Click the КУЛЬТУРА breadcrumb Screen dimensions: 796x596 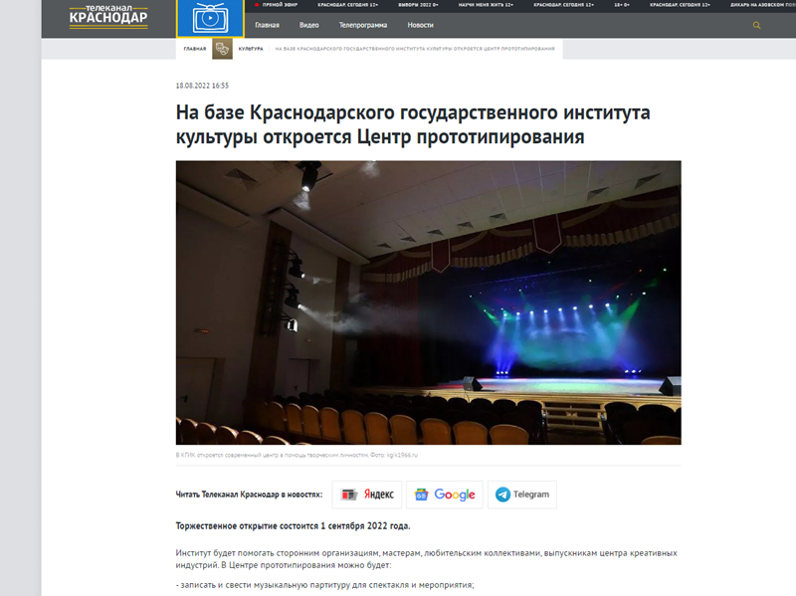(251, 49)
